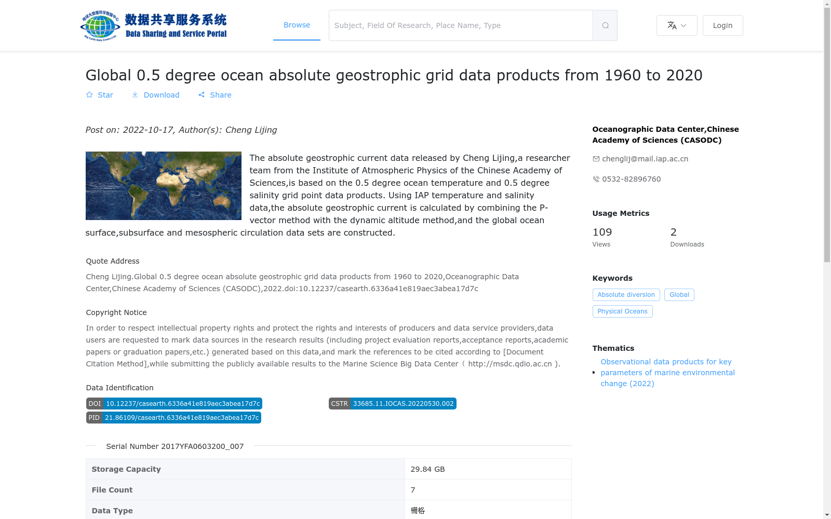Screen dimensions: 831x519
Task: Open the CSTR identifier badge
Action: tap(392, 404)
